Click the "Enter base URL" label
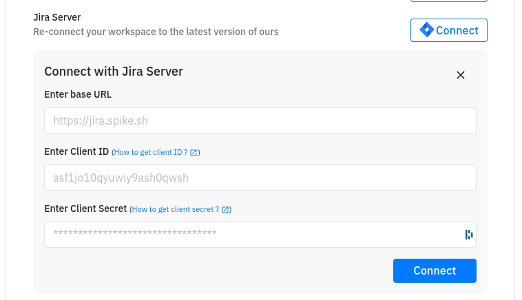Screen dimensions: 522x300 point(78,94)
